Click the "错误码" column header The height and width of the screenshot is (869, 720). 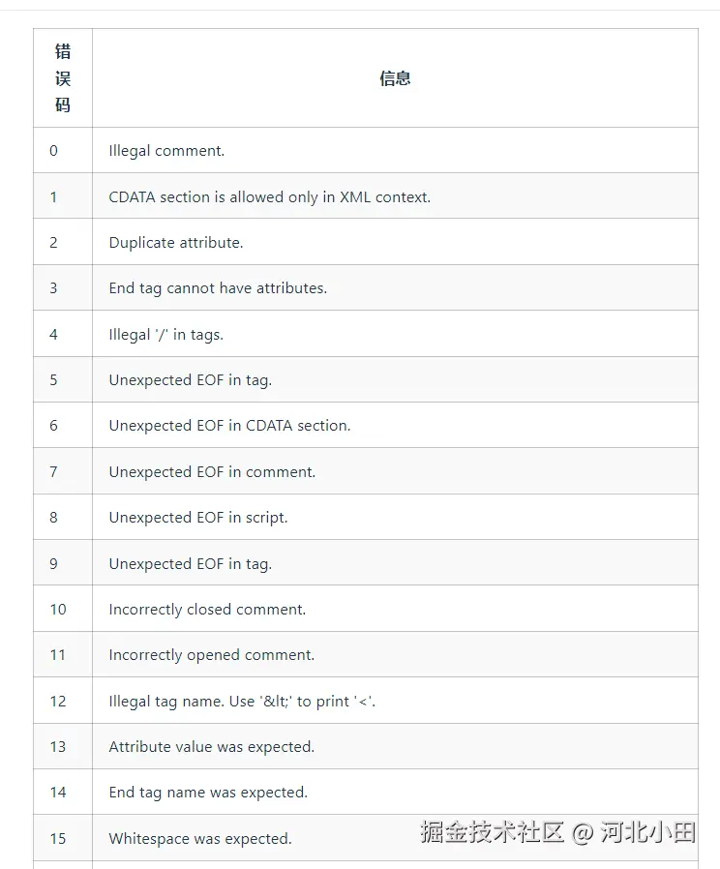click(x=63, y=78)
